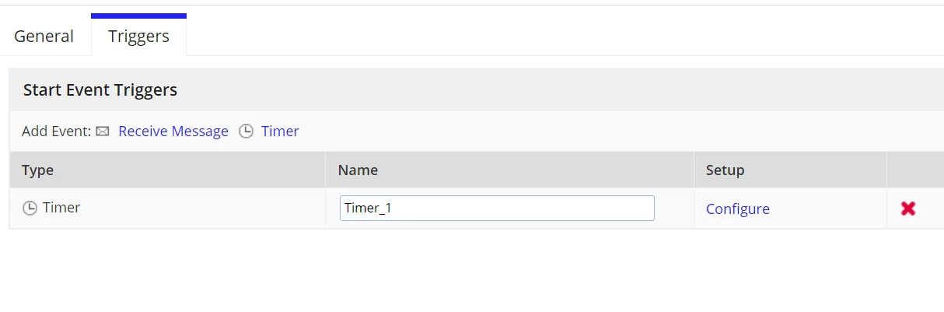The height and width of the screenshot is (312, 944).
Task: Focus the Timer_1 name input field
Action: pos(497,209)
